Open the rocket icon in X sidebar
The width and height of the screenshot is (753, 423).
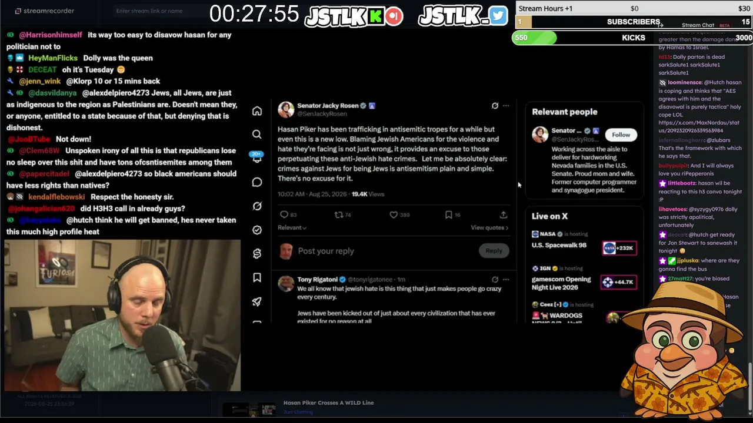257,301
